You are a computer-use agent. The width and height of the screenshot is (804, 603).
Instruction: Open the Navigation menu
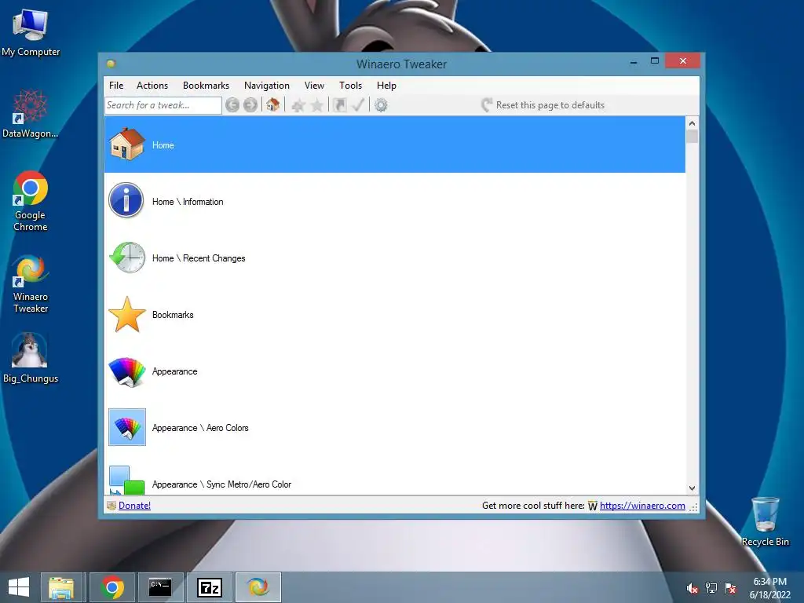(x=267, y=86)
